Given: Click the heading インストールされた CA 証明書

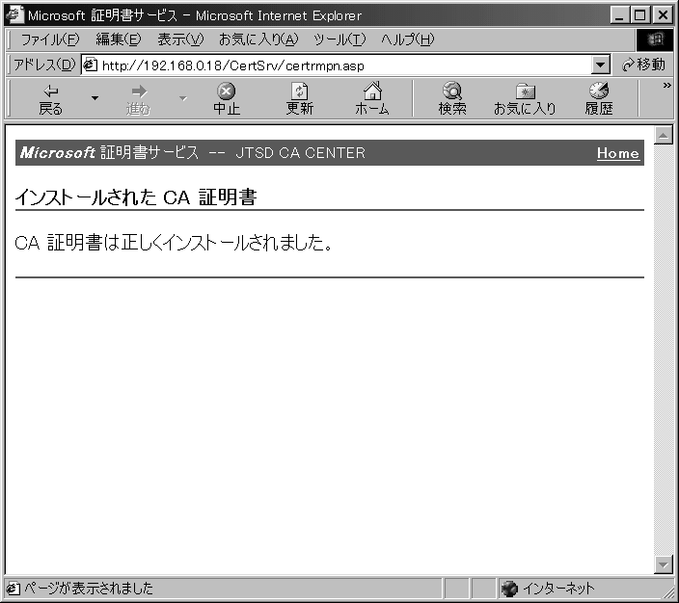Looking at the screenshot, I should (x=136, y=197).
